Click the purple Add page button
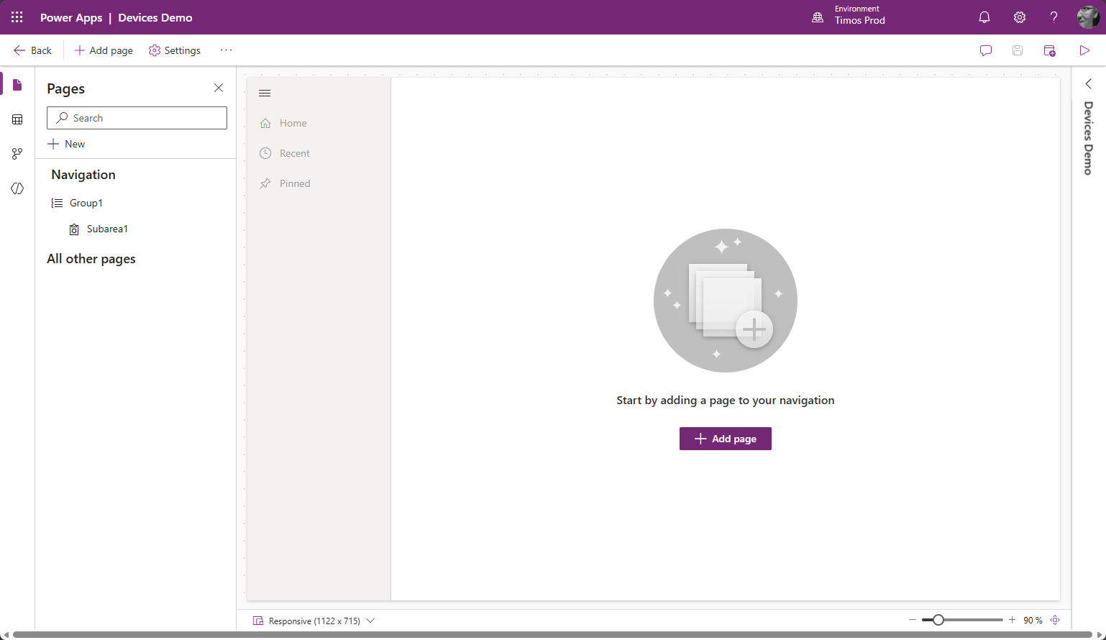The width and height of the screenshot is (1106, 640). click(x=725, y=439)
